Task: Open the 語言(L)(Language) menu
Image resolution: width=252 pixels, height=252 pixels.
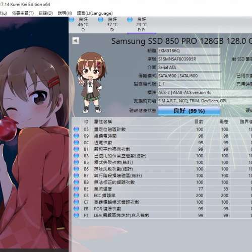Action: [95, 13]
